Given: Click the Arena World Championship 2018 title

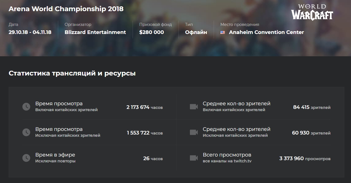Looking at the screenshot, I should click(x=66, y=9).
